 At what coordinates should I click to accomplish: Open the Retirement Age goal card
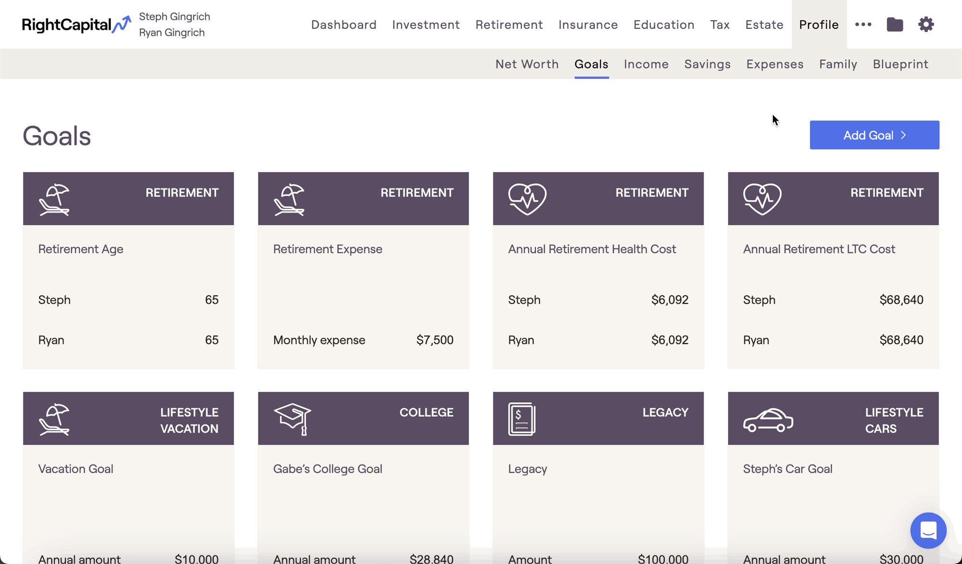click(x=128, y=271)
